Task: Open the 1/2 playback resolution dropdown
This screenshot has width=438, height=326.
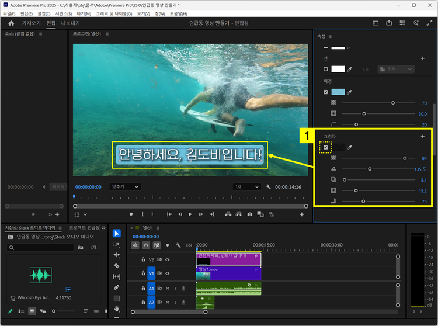Action: point(246,187)
